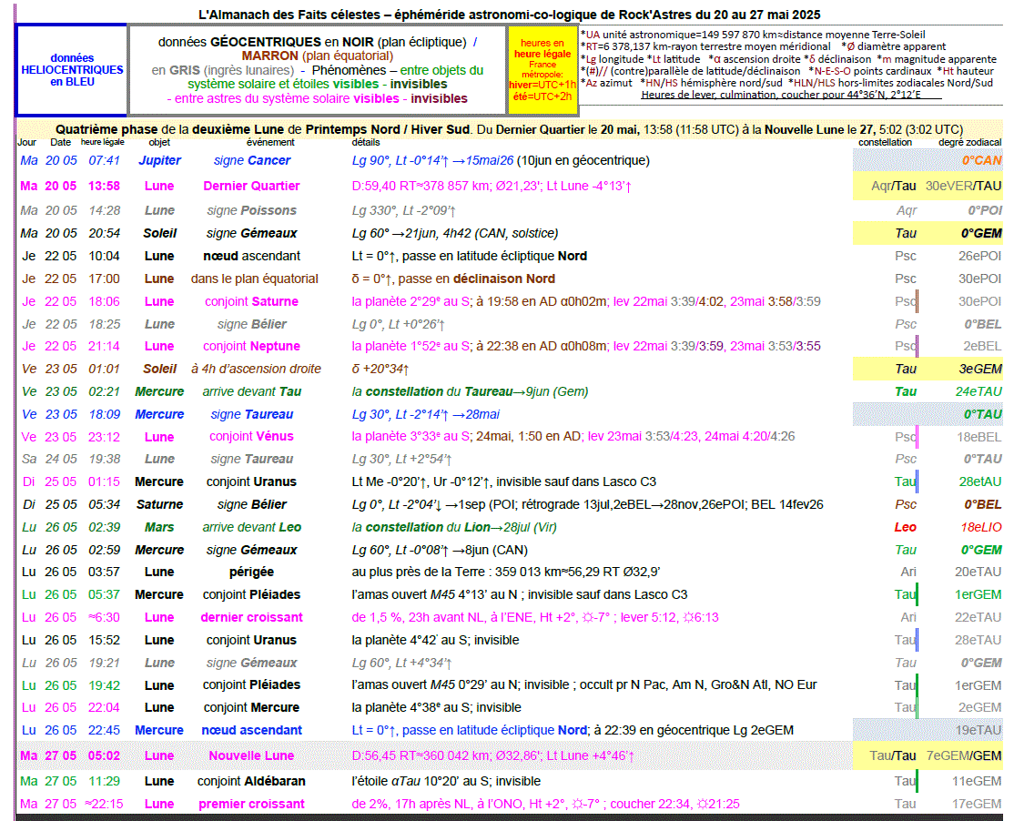Click the "Jour" column header
Screen dimensions: 1024x821
pos(26,142)
